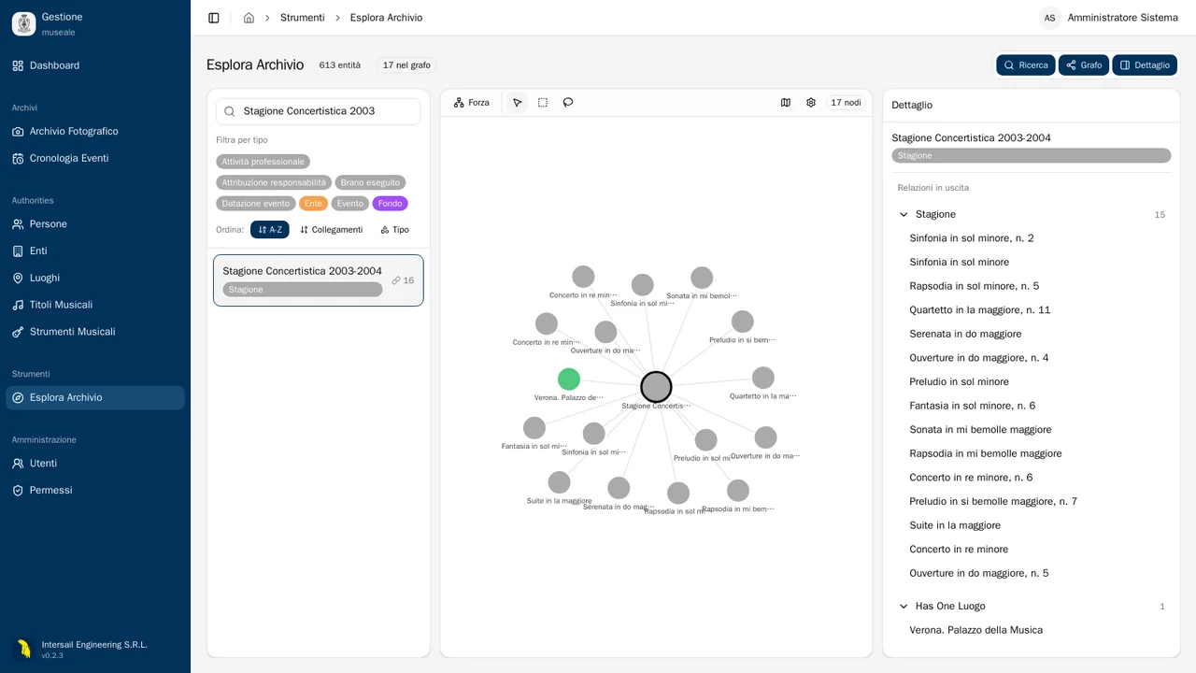Viewport: 1196px width, 673px height.
Task: Open Preludio in si bemolle maggiore, n. 7
Action: 993,502
